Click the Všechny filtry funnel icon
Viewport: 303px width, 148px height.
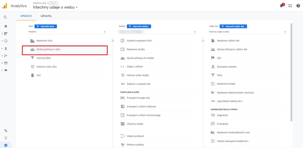(32, 58)
